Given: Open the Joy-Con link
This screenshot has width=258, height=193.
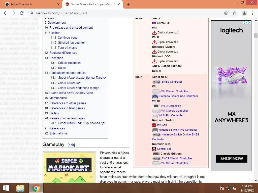Looking at the screenshot, I should coord(162,125).
